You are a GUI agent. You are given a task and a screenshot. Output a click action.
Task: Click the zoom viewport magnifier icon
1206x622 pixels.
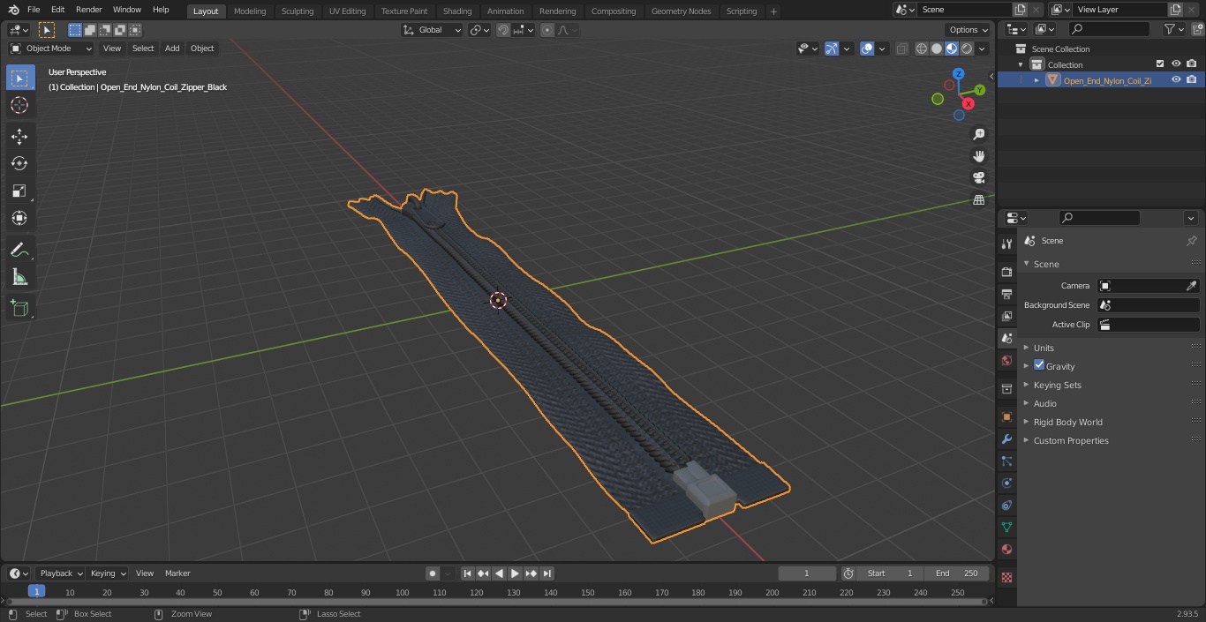(978, 134)
